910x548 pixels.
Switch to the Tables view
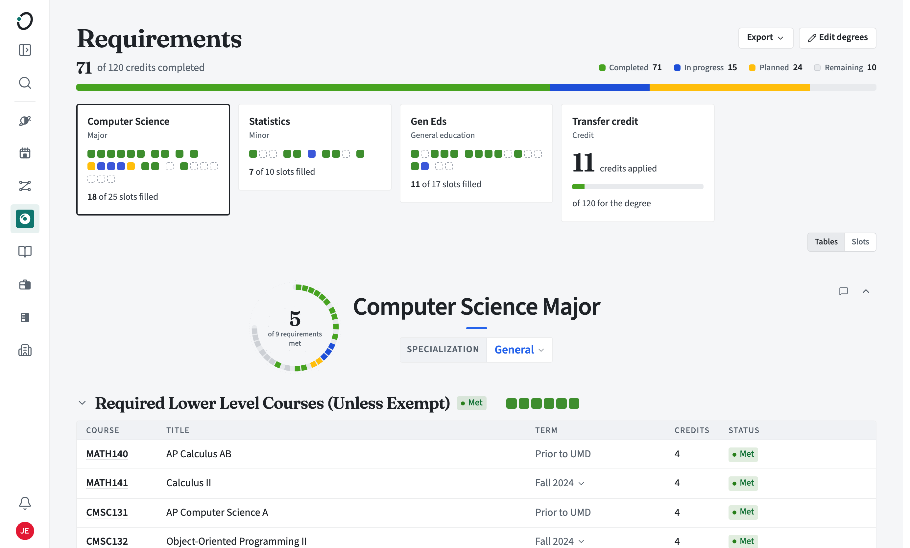tap(826, 242)
